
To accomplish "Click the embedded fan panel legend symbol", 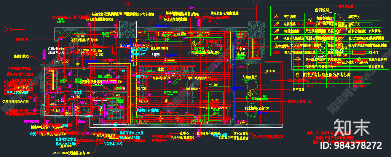I will click(x=277, y=52).
